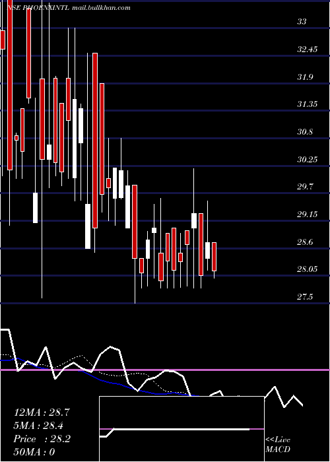Click the 30.25 price axis label
The width and height of the screenshot is (330, 462).
[308, 160]
